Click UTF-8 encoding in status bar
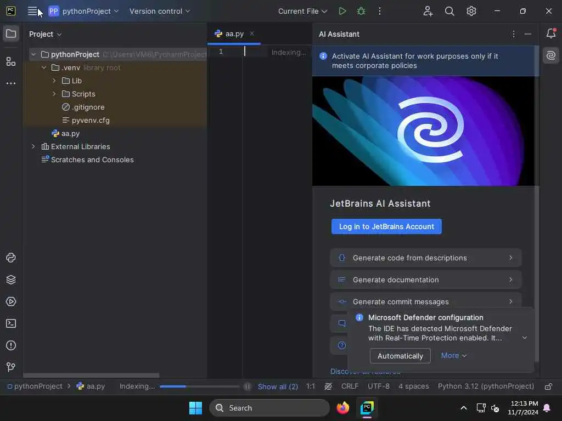This screenshot has width=562, height=421. (379, 386)
